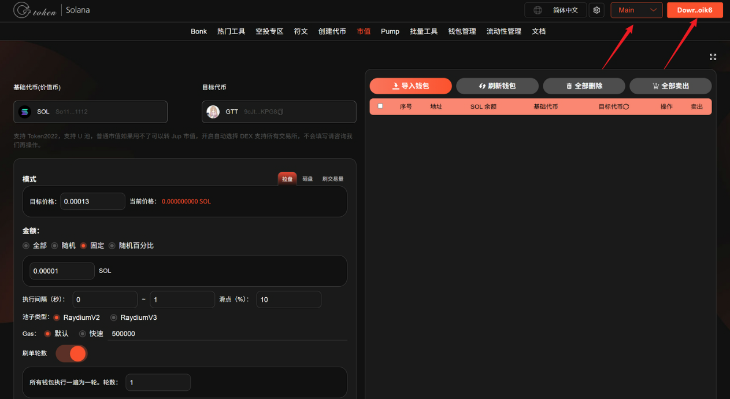Image resolution: width=730 pixels, height=399 pixels.
Task: Select the 固定 amount radio
Action: point(84,246)
